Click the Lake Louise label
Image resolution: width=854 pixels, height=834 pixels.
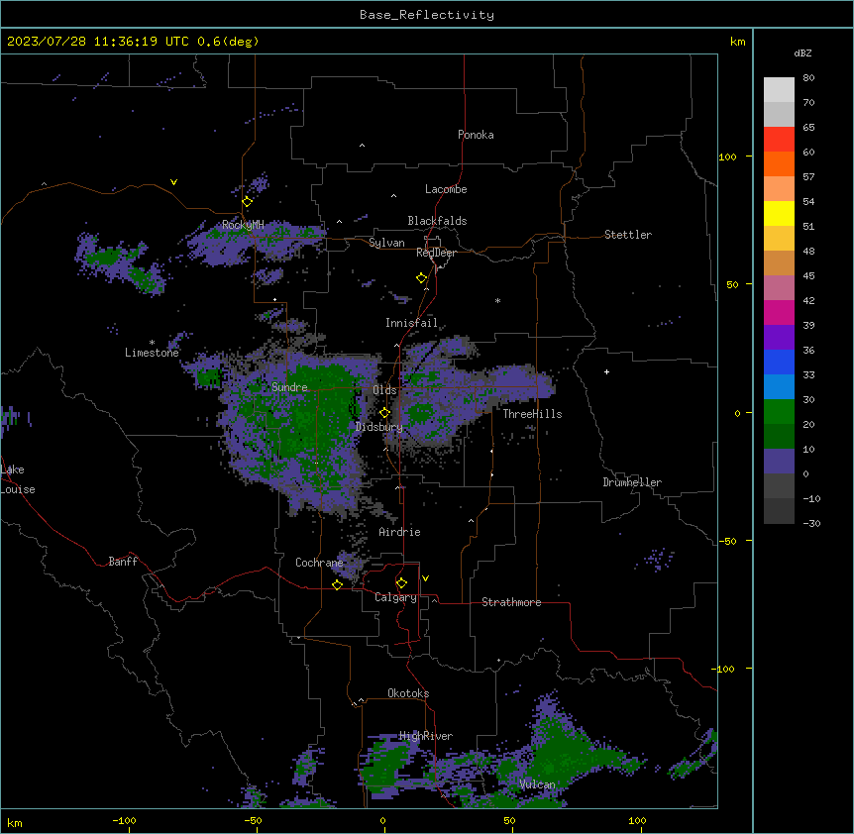18,479
